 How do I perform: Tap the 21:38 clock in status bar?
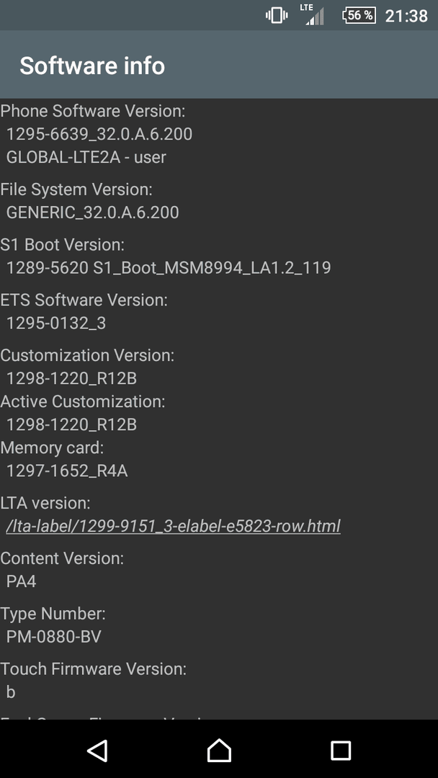click(x=406, y=16)
